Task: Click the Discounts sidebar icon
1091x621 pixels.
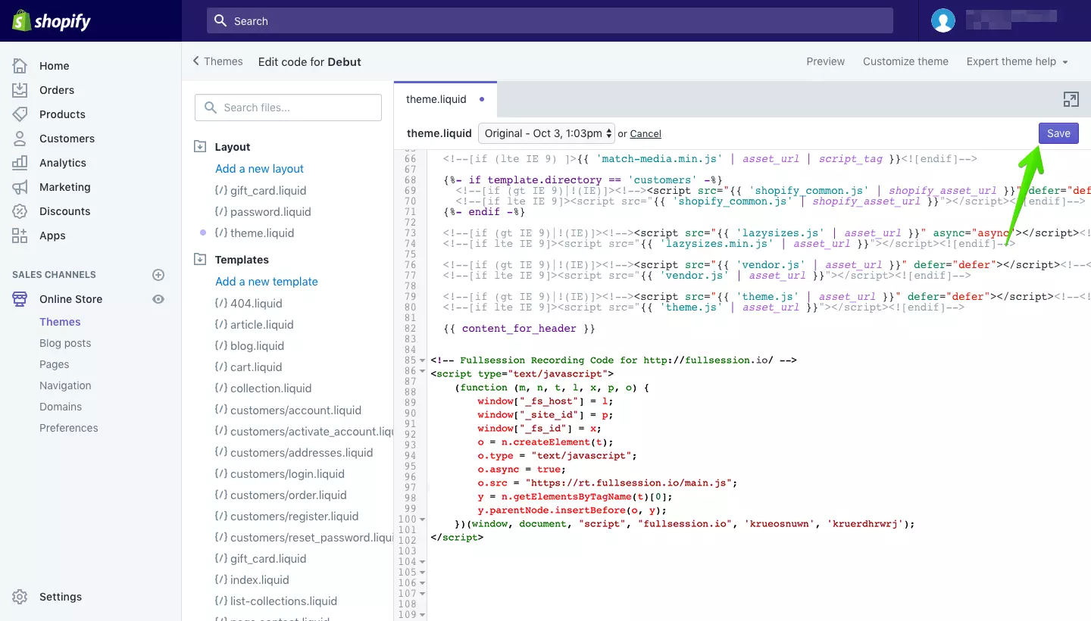Action: point(20,211)
